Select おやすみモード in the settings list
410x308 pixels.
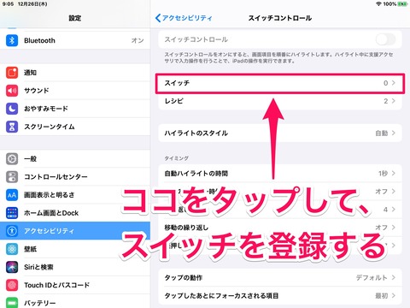pos(75,109)
